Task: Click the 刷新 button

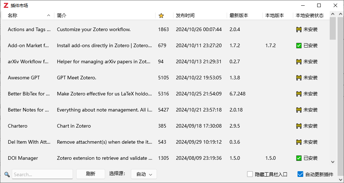Action: [90, 174]
